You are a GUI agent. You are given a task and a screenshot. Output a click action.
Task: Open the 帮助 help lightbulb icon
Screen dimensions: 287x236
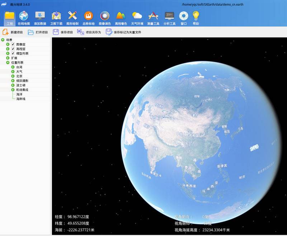(196, 18)
